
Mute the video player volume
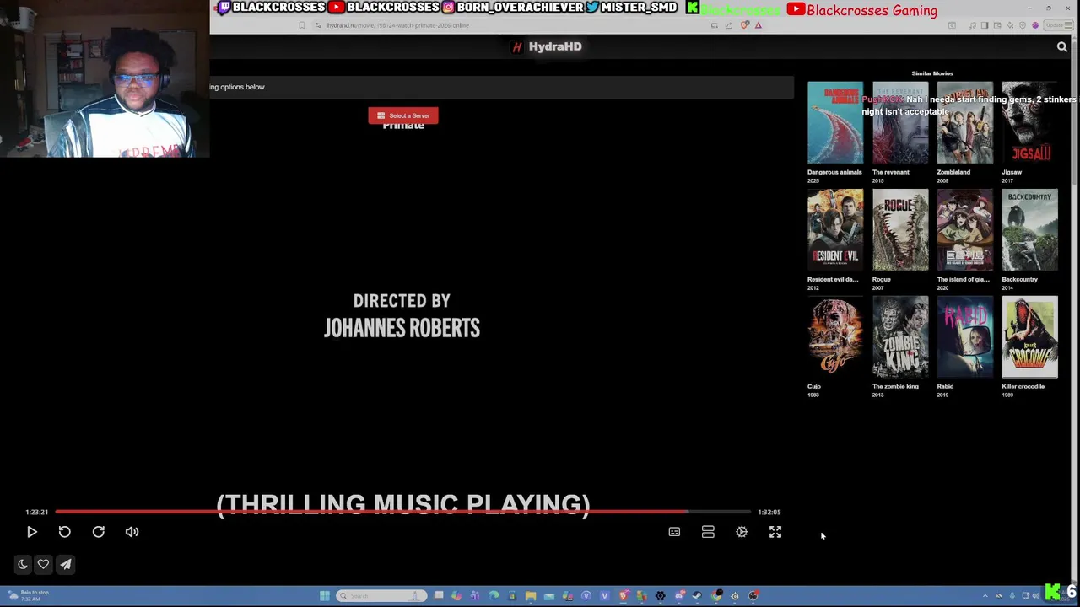coord(132,532)
